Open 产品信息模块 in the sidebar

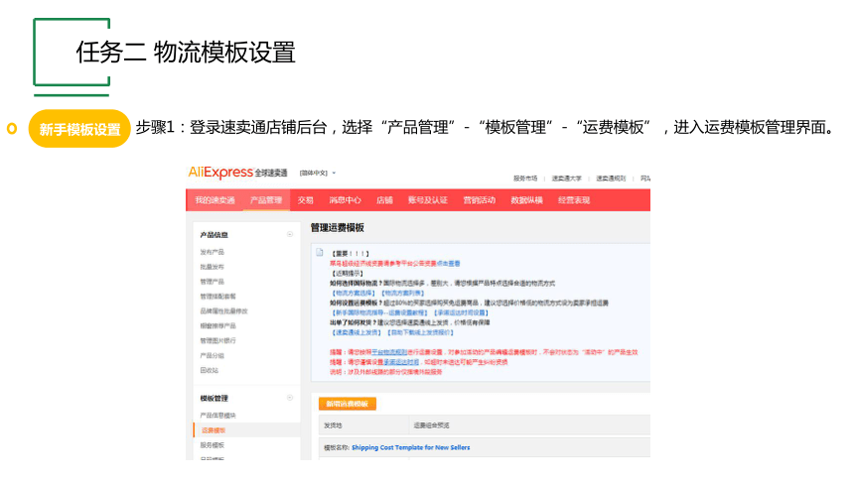(217, 416)
